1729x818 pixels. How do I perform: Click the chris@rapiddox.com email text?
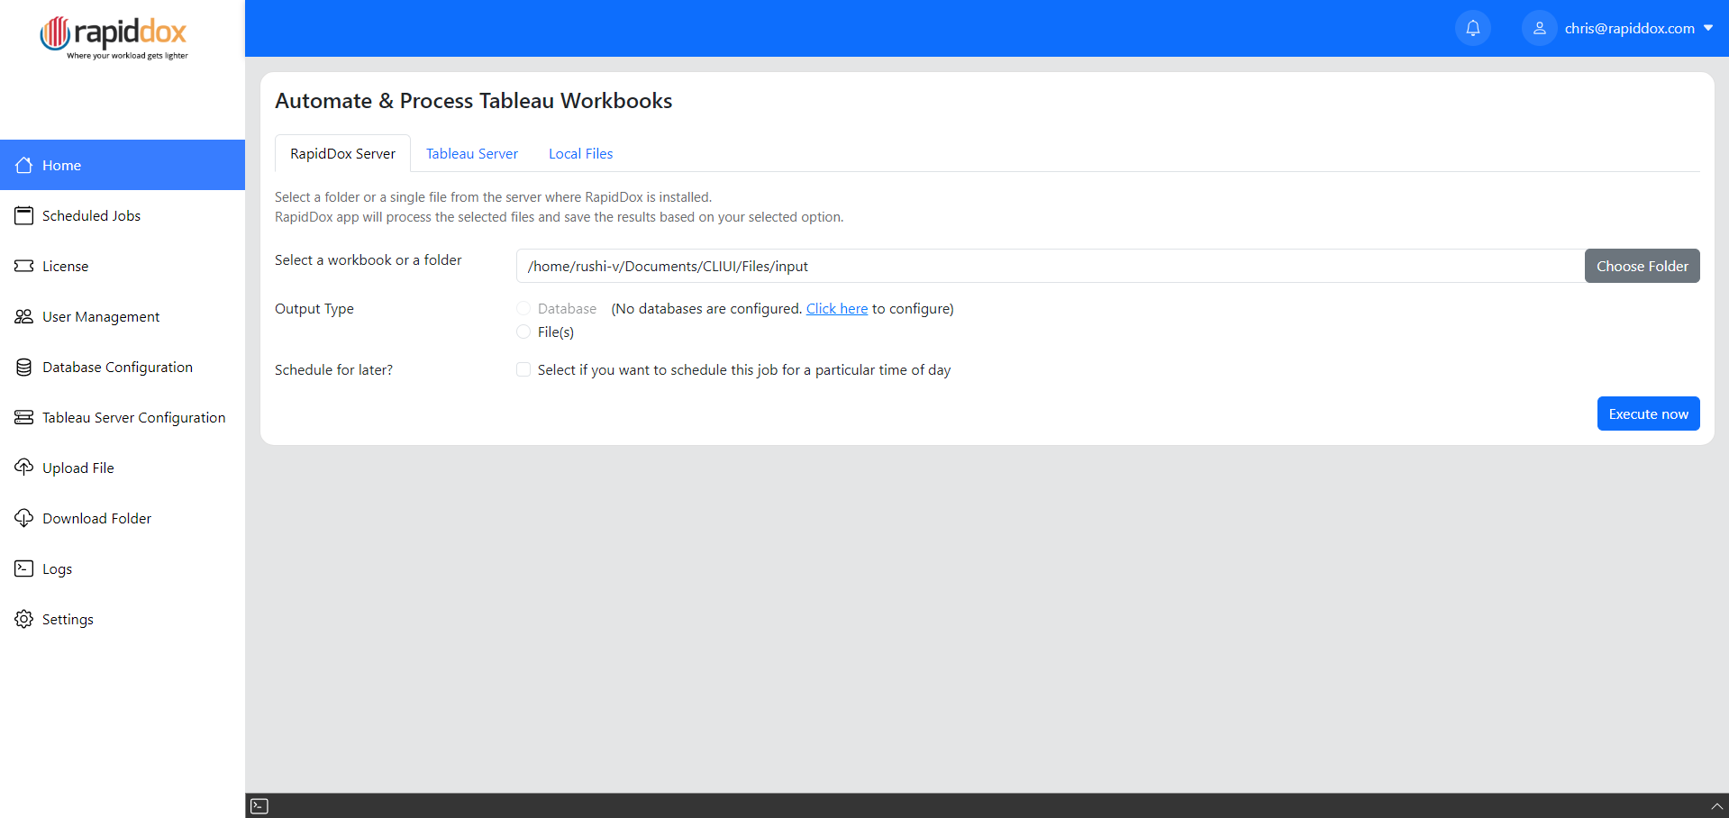1630,28
